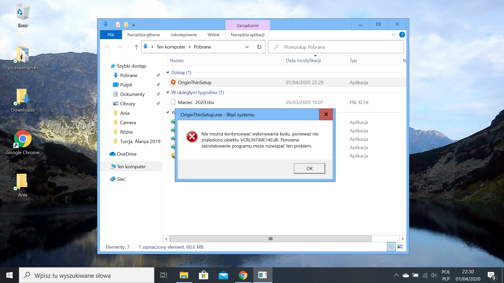
Task: Open File Explorer help via the question mark icon
Action: (x=402, y=35)
